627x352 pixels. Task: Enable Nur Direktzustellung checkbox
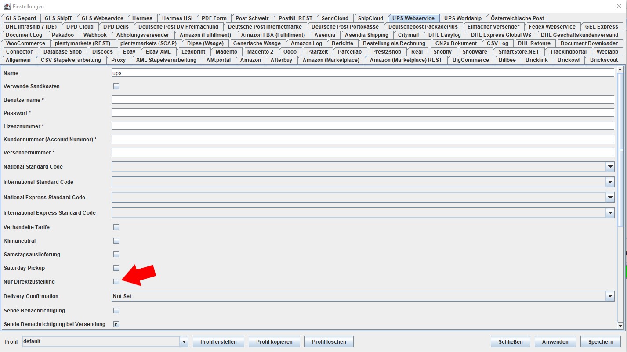(x=116, y=282)
